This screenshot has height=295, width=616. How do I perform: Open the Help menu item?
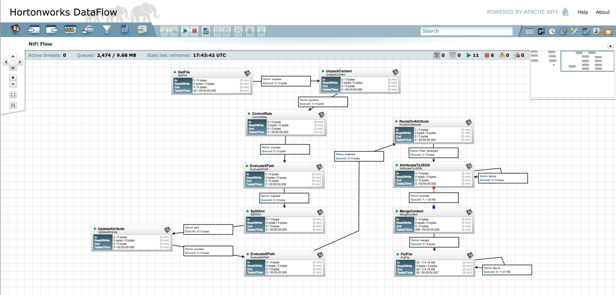[583, 12]
